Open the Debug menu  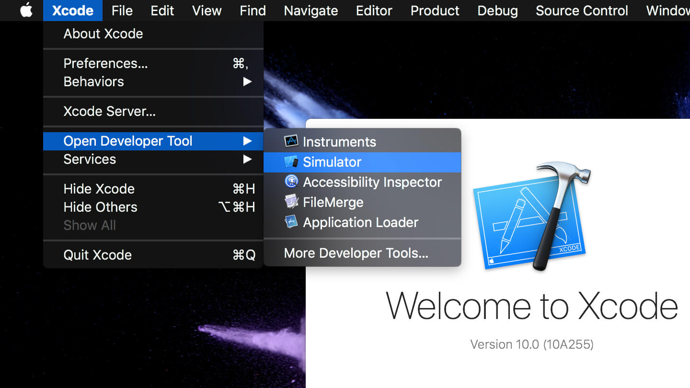pyautogui.click(x=497, y=11)
